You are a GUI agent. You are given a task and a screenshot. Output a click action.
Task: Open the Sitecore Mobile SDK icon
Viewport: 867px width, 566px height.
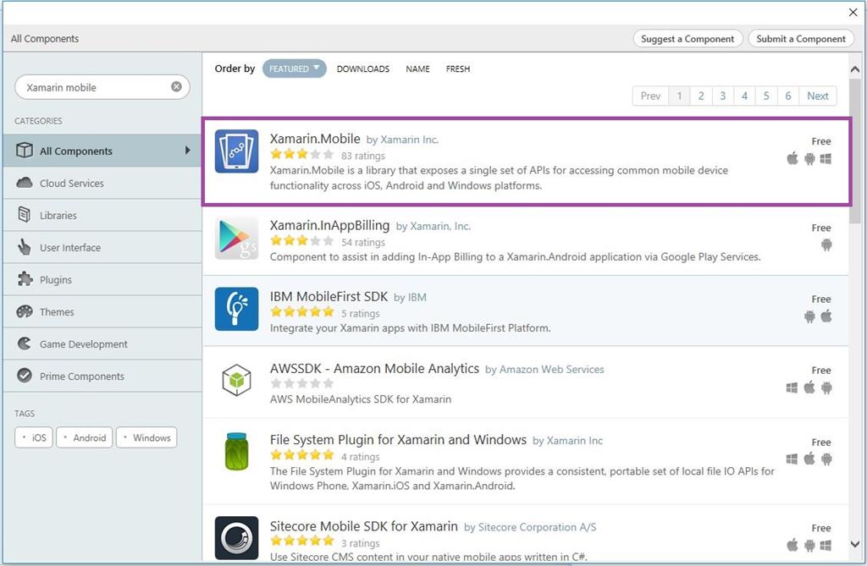(x=236, y=537)
